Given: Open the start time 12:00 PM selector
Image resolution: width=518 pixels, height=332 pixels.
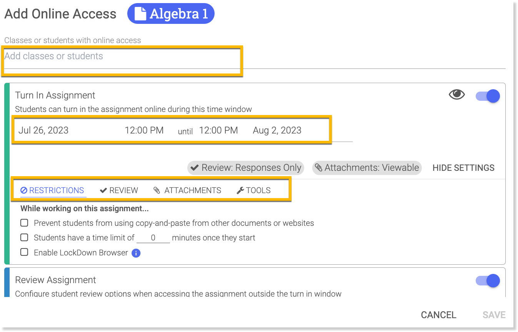Looking at the screenshot, I should tap(144, 130).
